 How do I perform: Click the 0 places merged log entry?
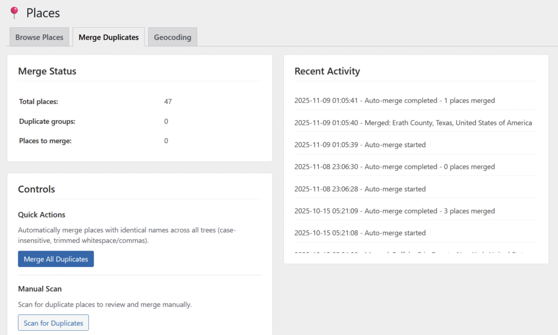click(395, 167)
